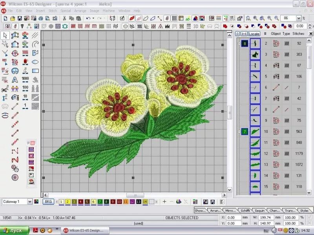314x235 pixels.
Task: Select the Ellipse shape tool
Action: coord(35,62)
